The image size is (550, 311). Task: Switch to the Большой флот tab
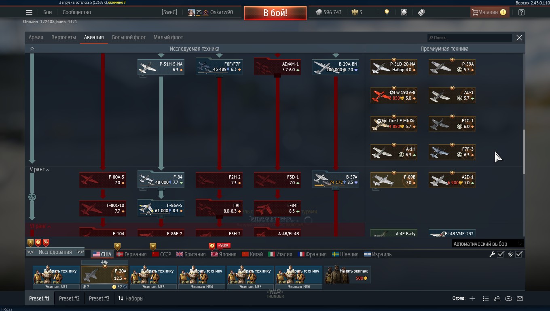tap(129, 37)
